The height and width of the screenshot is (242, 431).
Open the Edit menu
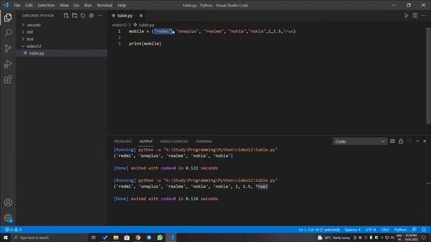tap(29, 5)
